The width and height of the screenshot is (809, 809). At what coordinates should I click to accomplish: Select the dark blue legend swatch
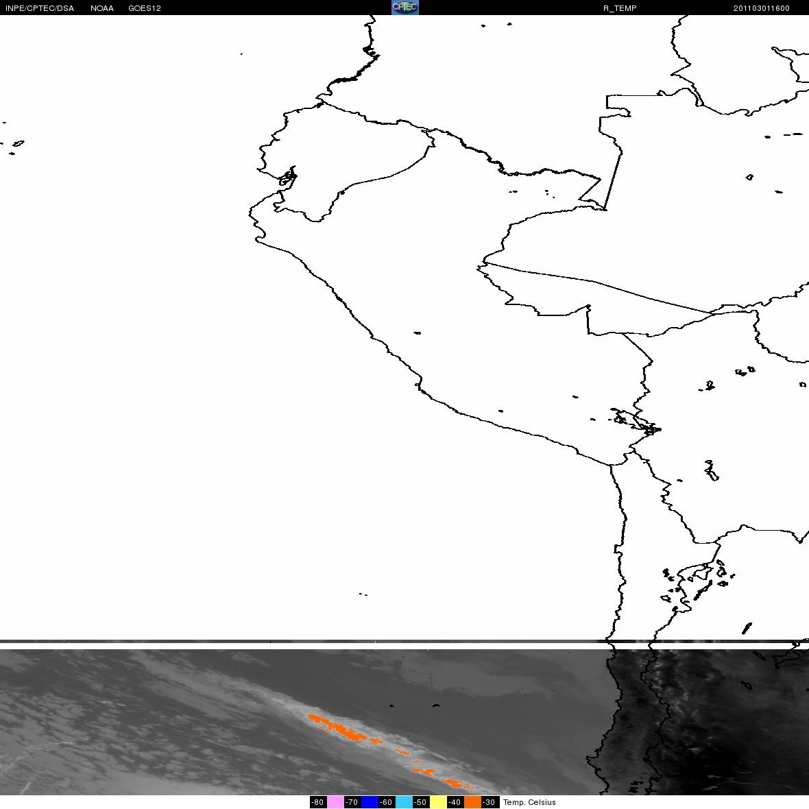tap(370, 802)
